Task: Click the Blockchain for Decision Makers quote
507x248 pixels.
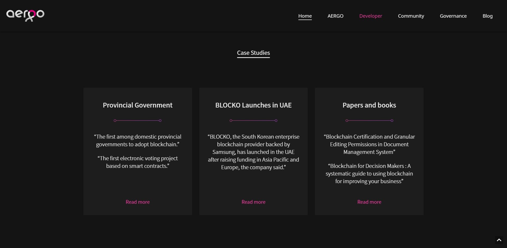Action: pyautogui.click(x=369, y=173)
